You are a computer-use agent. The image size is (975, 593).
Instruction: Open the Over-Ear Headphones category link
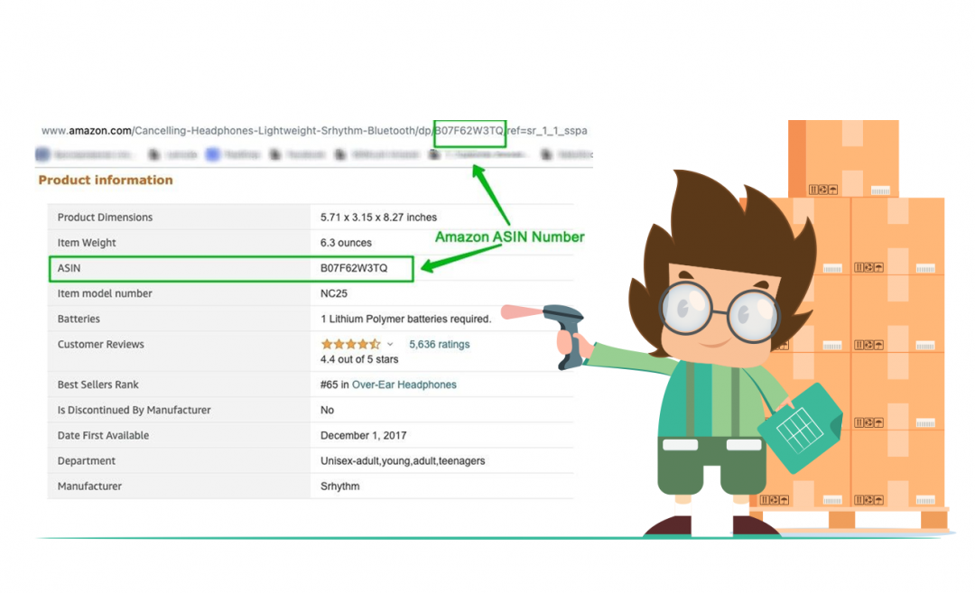(x=404, y=385)
